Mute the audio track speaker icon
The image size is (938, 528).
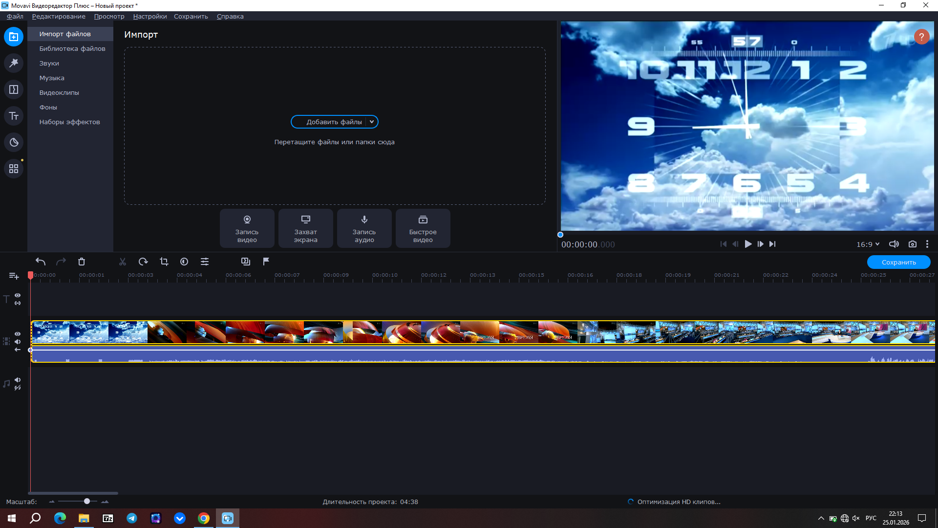[18, 380]
